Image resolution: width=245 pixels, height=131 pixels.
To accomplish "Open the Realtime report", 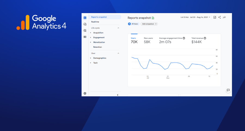I will tap(95, 22).
